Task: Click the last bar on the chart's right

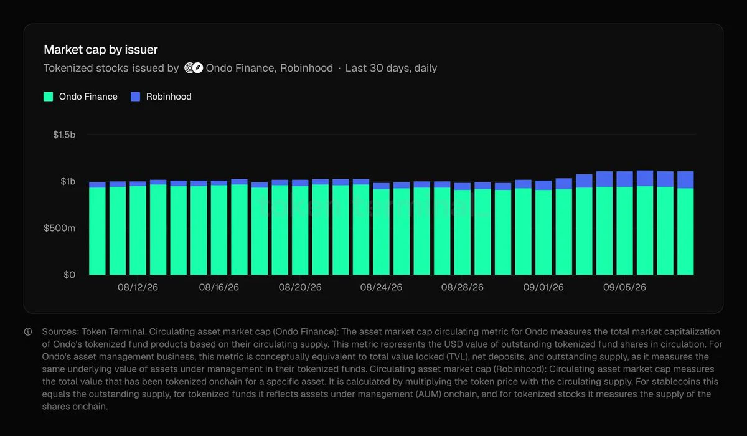Action: (x=685, y=223)
